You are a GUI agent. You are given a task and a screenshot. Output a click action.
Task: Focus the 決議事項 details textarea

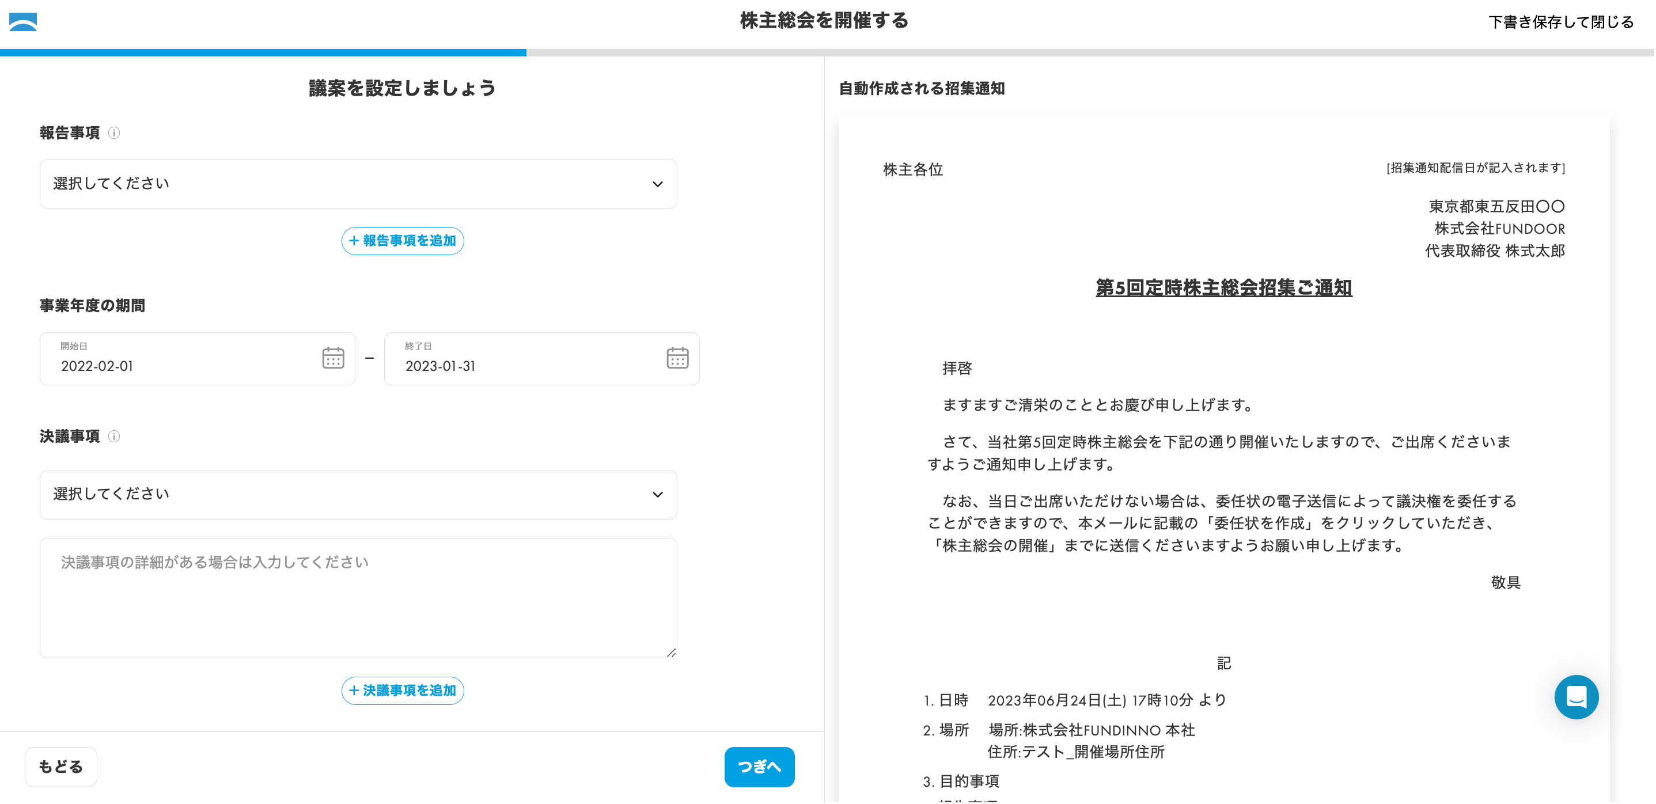coord(358,598)
